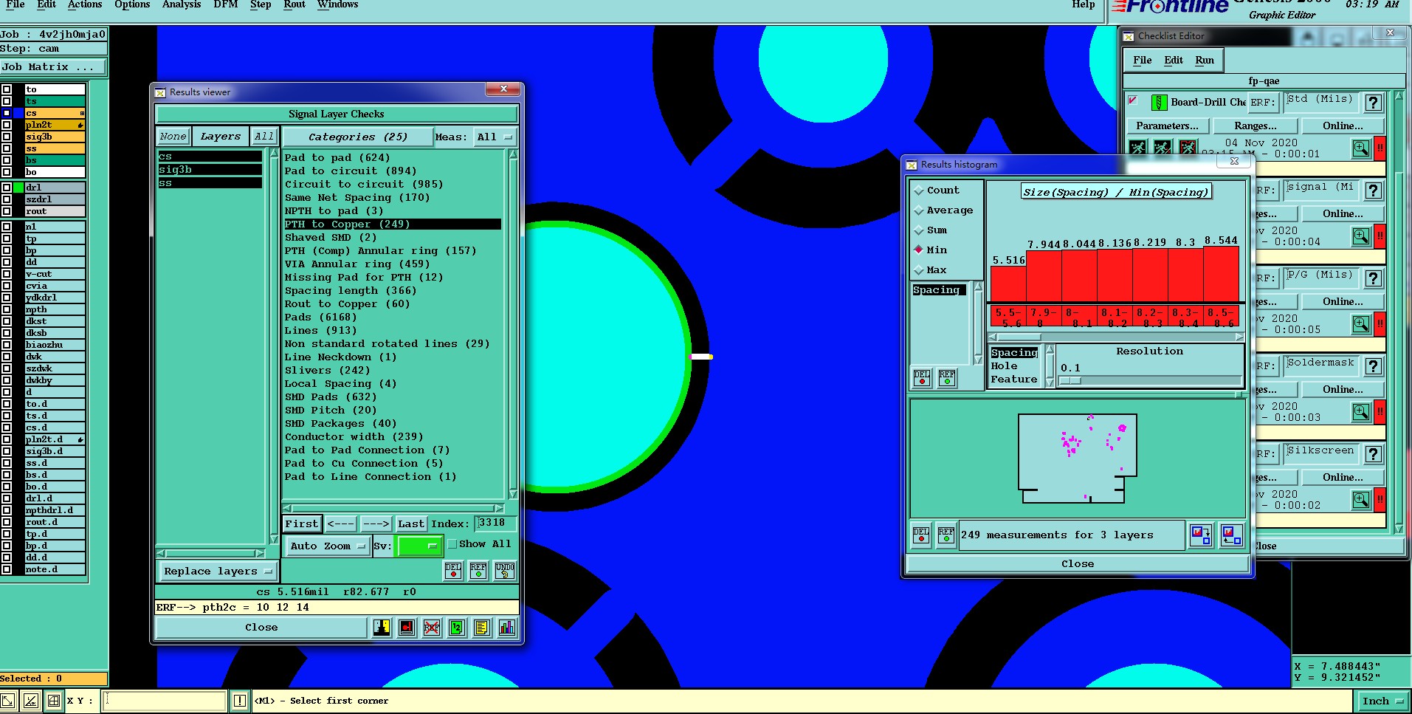The height and width of the screenshot is (714, 1412).
Task: Toggle the Board-Drill Checks checkbox
Action: pos(1133,100)
